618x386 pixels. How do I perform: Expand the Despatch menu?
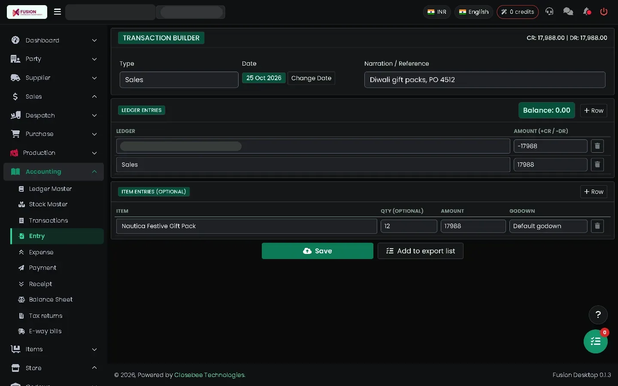coord(54,115)
